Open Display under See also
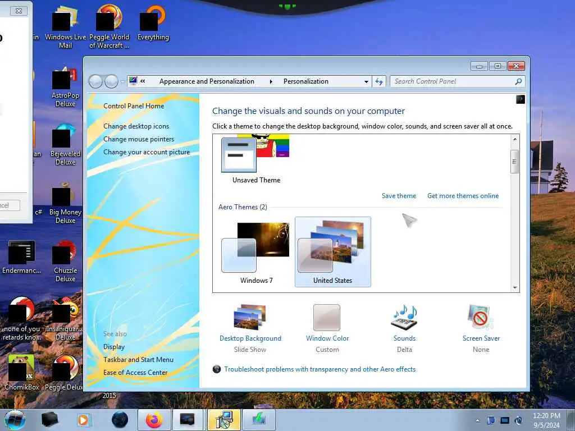The width and height of the screenshot is (575, 431). (113, 347)
